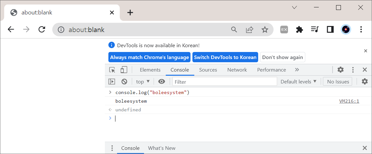
Task: Click the address bar URL text
Action: point(87,30)
